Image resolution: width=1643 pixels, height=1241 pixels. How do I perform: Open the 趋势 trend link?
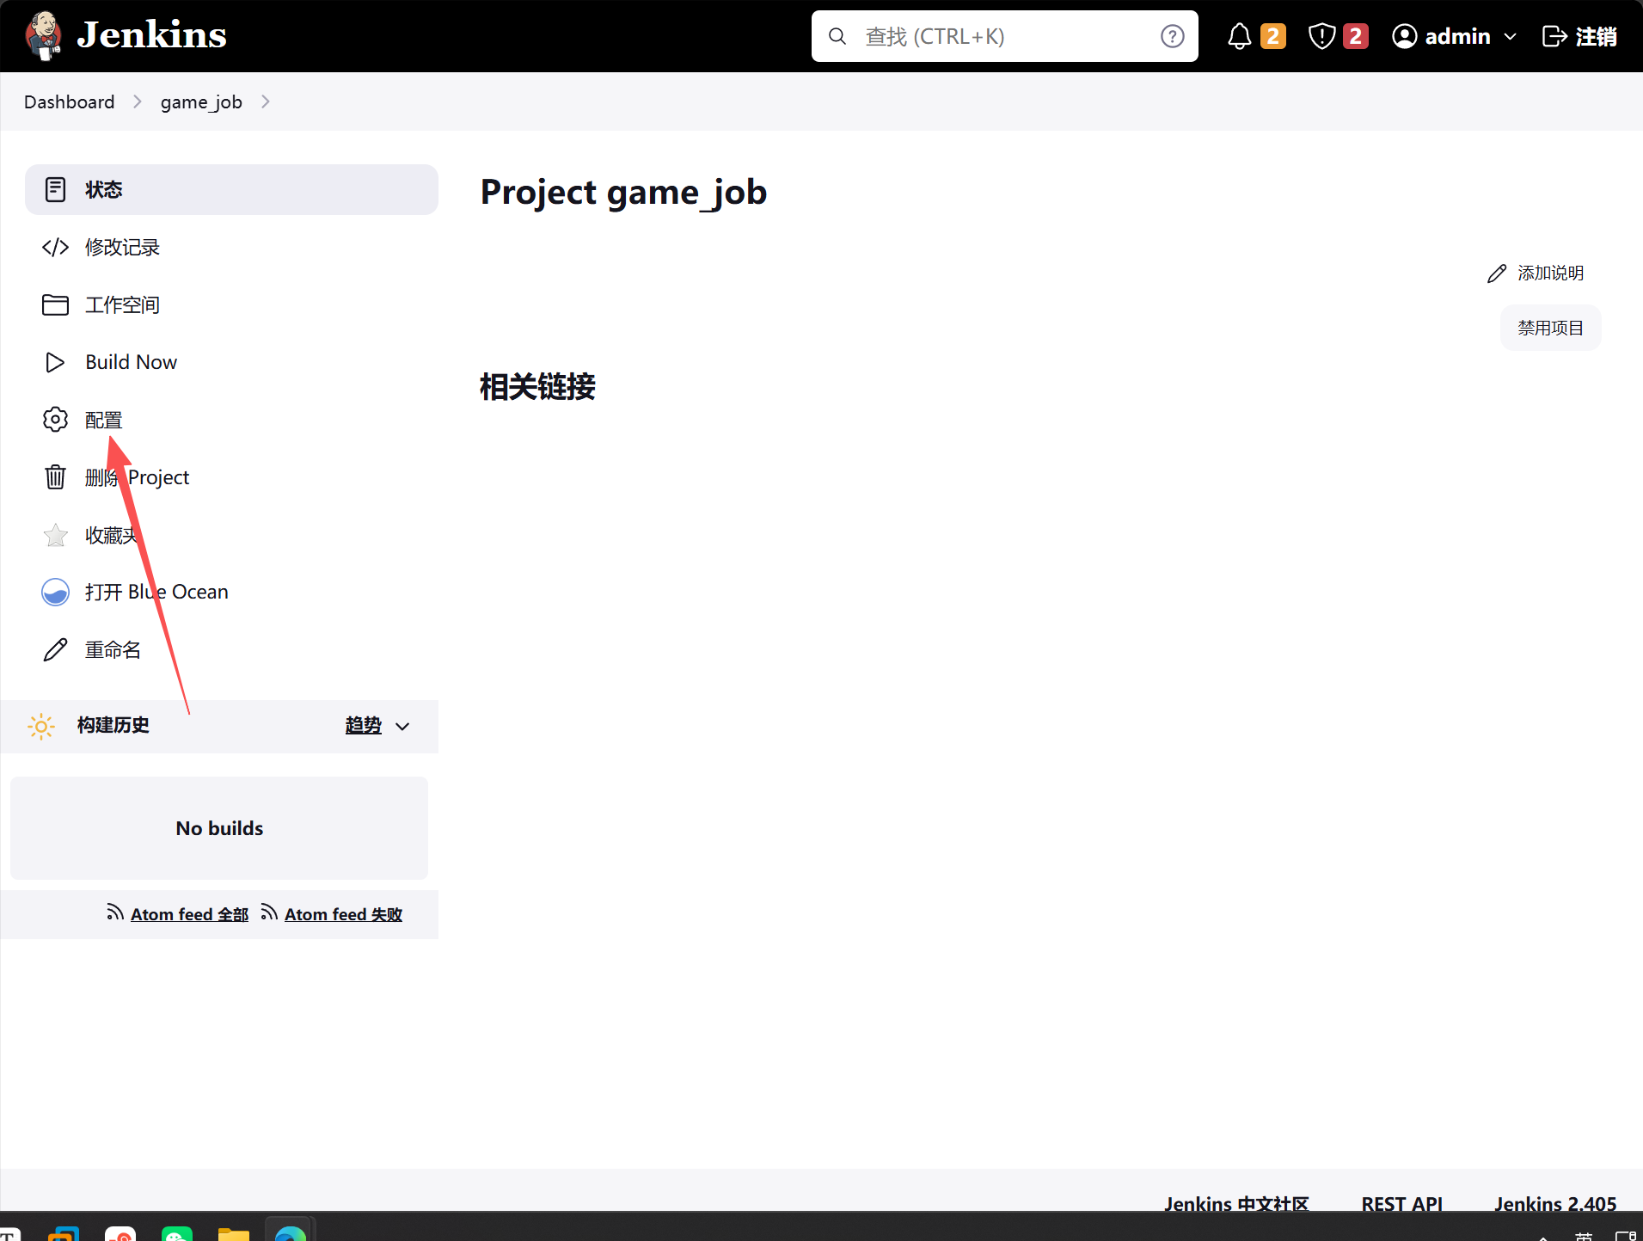point(363,725)
